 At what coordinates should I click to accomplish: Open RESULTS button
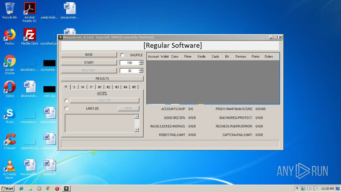pyautogui.click(x=102, y=79)
